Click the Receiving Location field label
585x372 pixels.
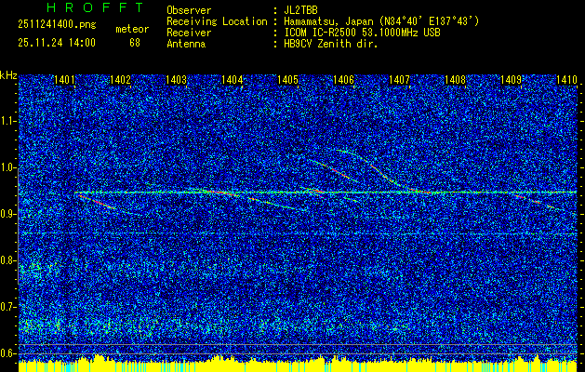(211, 21)
